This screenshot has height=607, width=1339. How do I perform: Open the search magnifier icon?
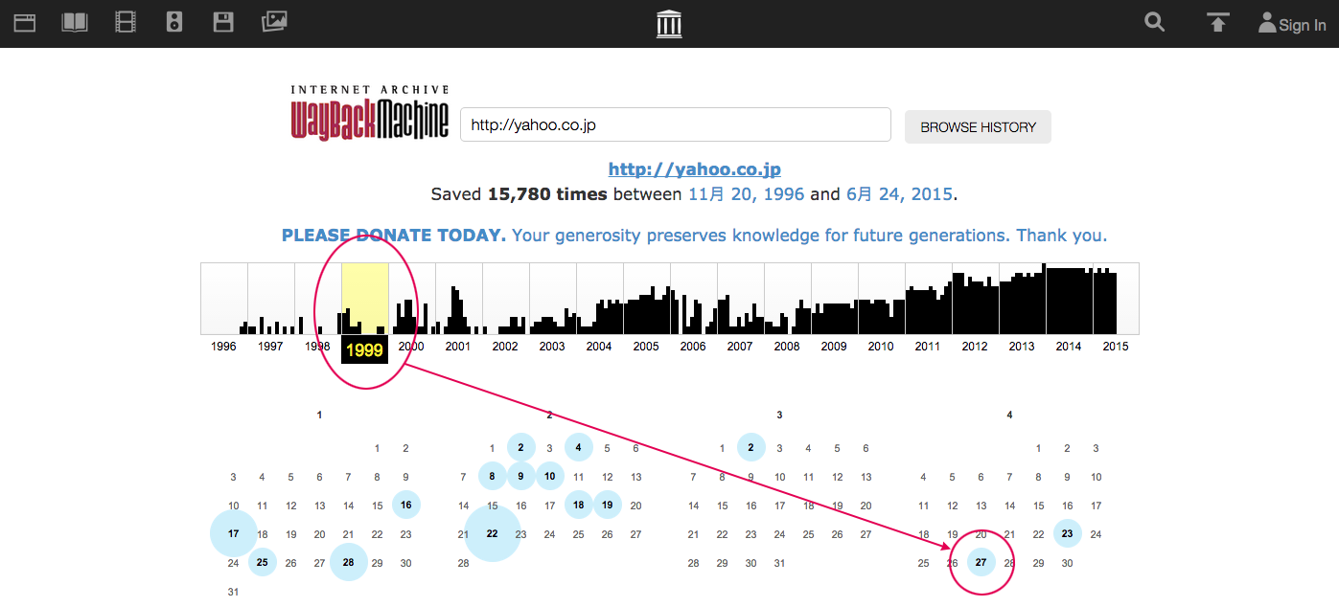tap(1154, 22)
